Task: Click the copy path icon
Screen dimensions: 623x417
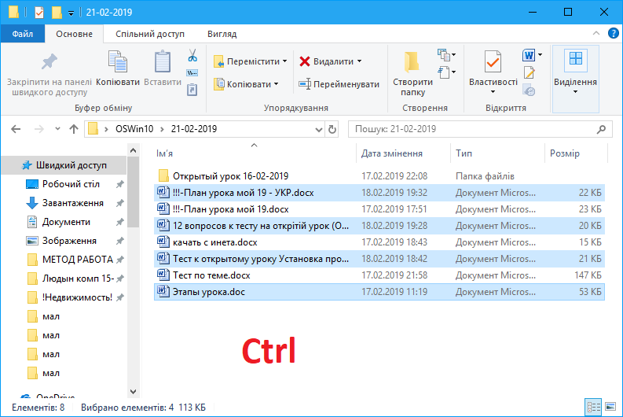Action: [x=192, y=73]
